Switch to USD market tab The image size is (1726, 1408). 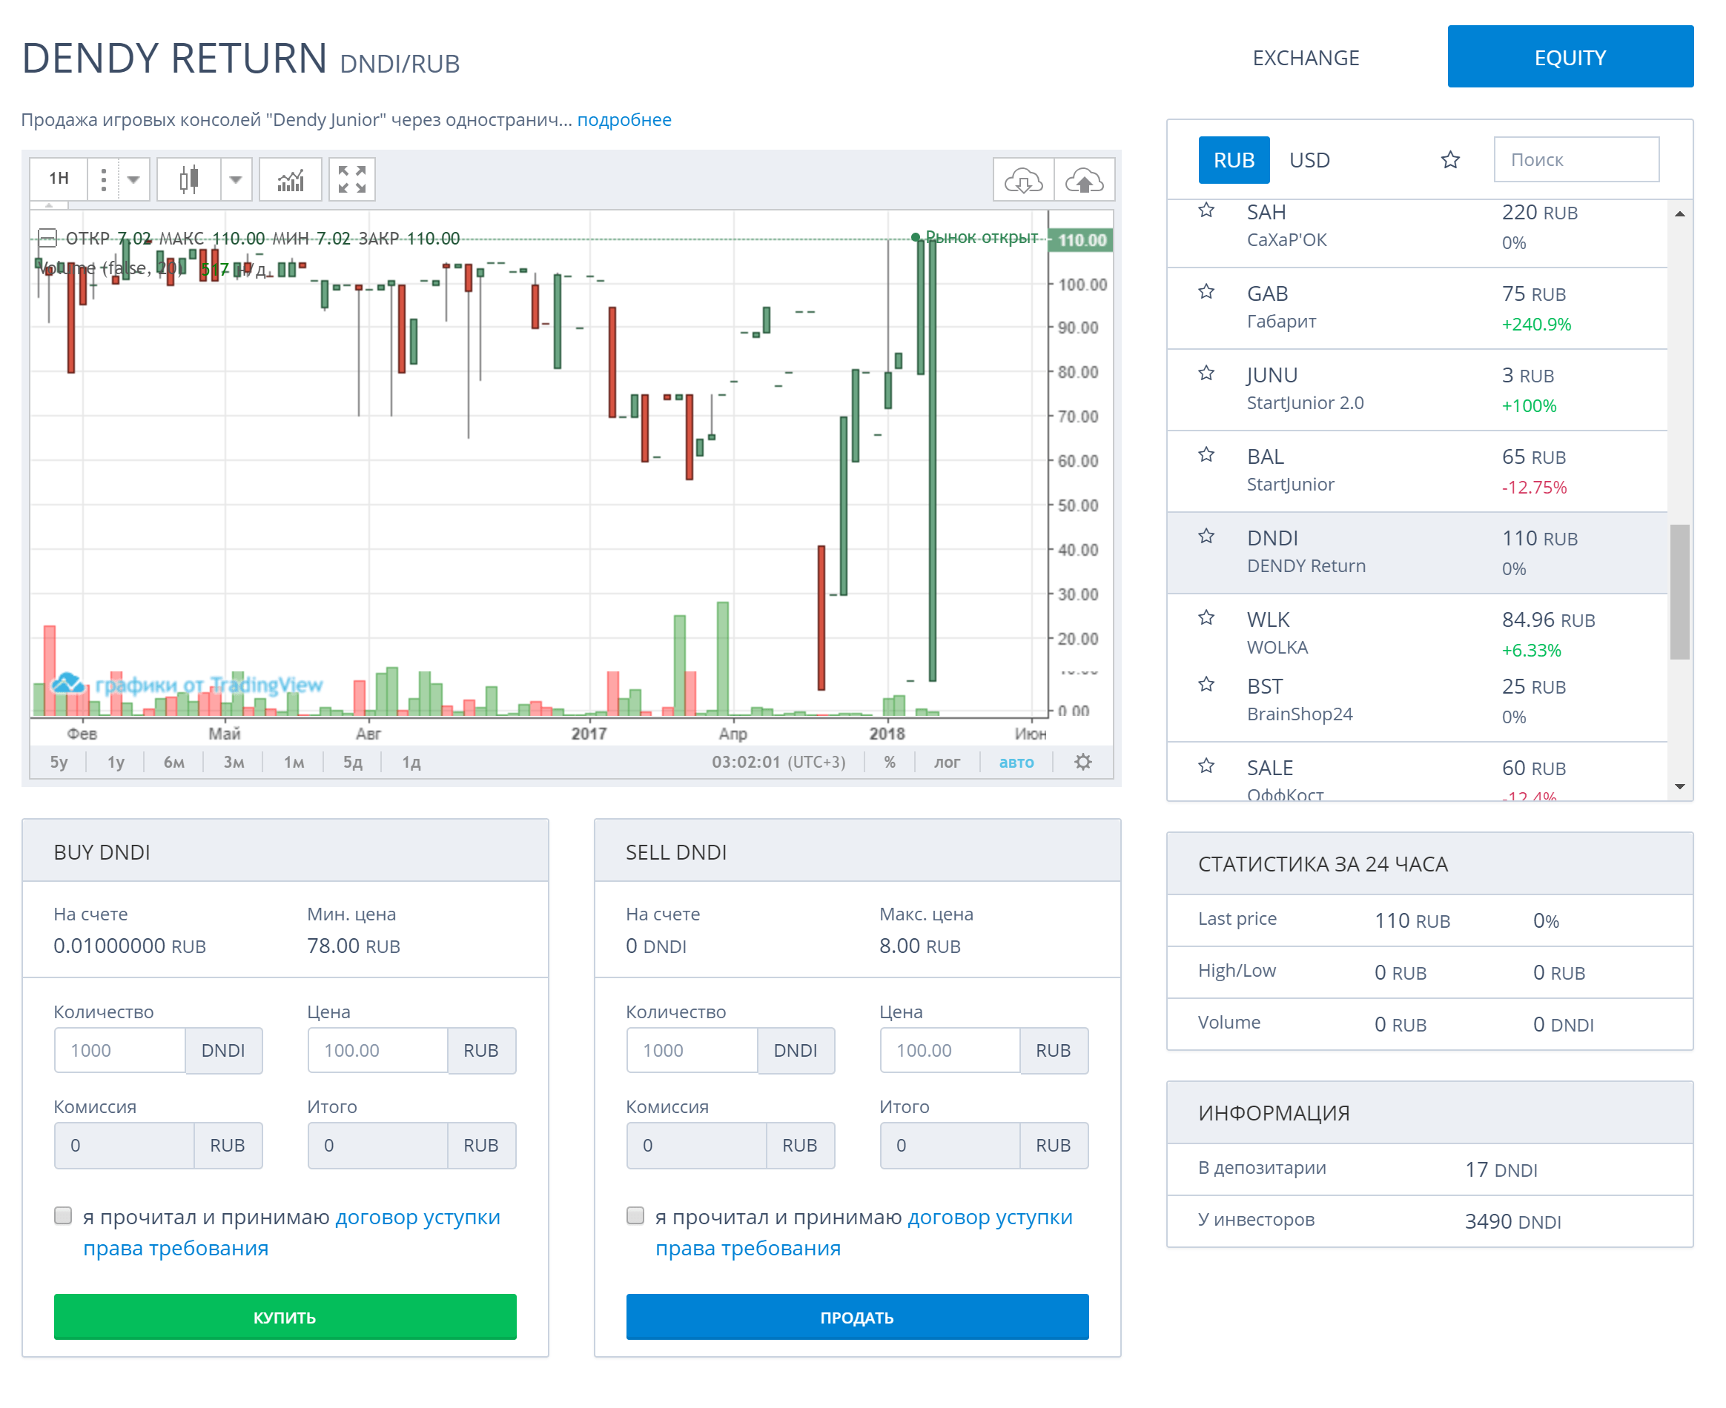coord(1311,161)
